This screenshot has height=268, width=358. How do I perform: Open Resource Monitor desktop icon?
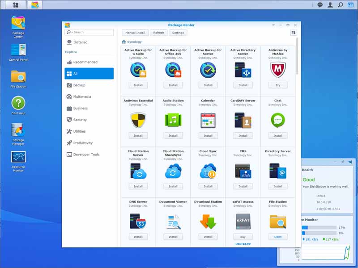pyautogui.click(x=18, y=161)
